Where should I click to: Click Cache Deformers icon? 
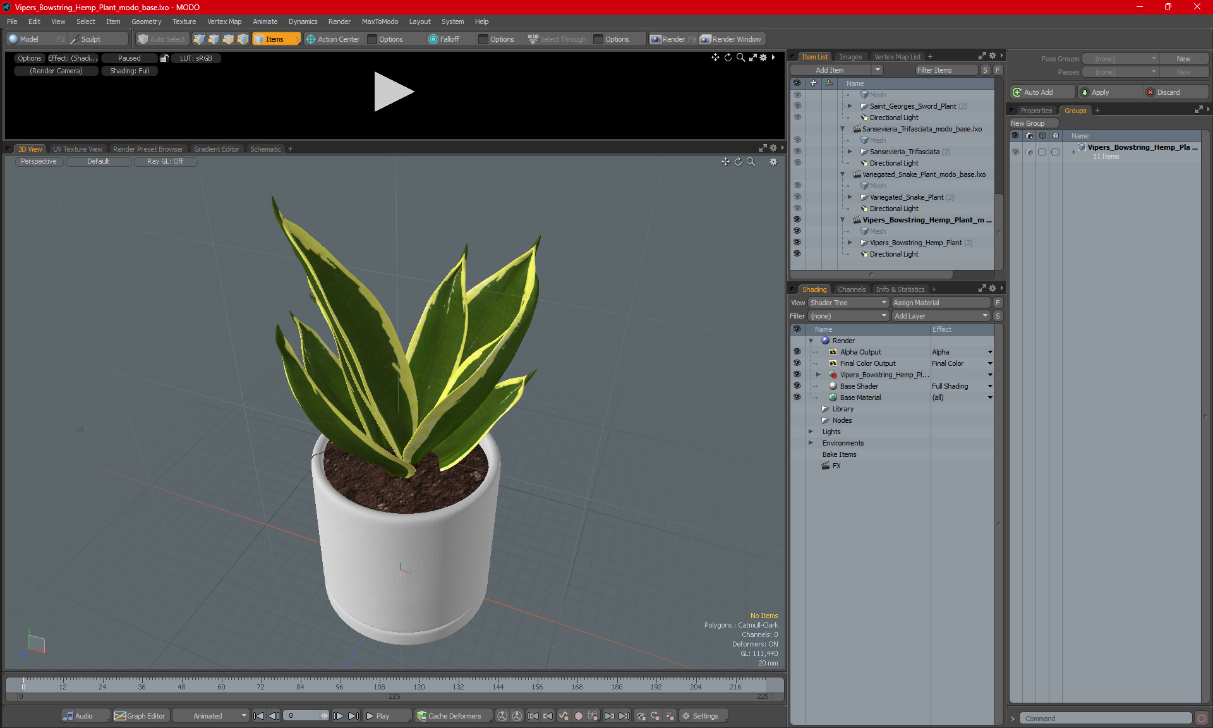(x=421, y=716)
